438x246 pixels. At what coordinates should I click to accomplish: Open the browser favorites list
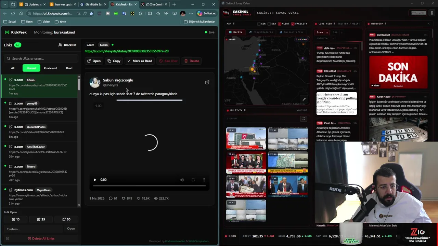pos(158,13)
